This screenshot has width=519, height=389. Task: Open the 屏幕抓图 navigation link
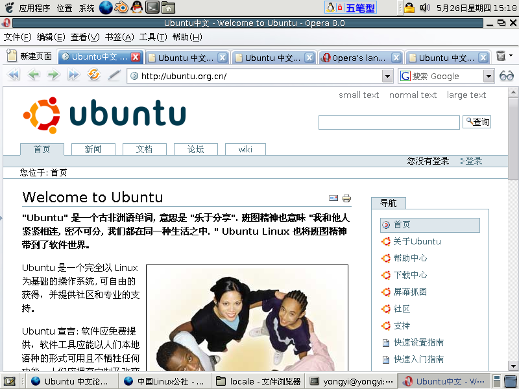tap(410, 292)
